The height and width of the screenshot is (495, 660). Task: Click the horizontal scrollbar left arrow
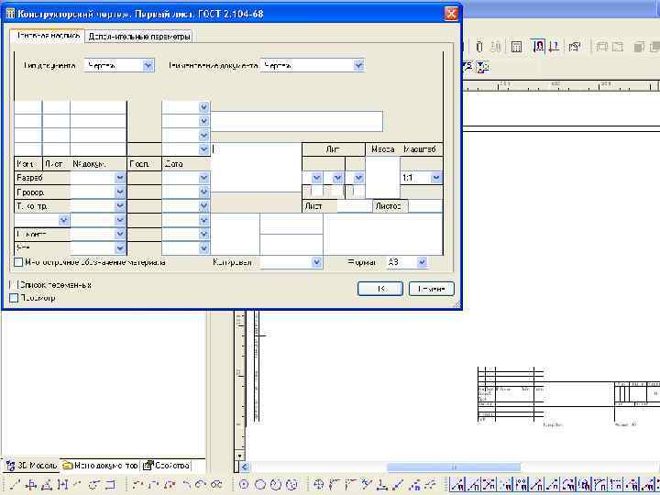[245, 467]
